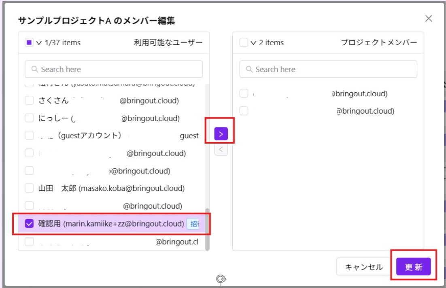
Task: Check the first project member checkbox
Action: point(244,93)
